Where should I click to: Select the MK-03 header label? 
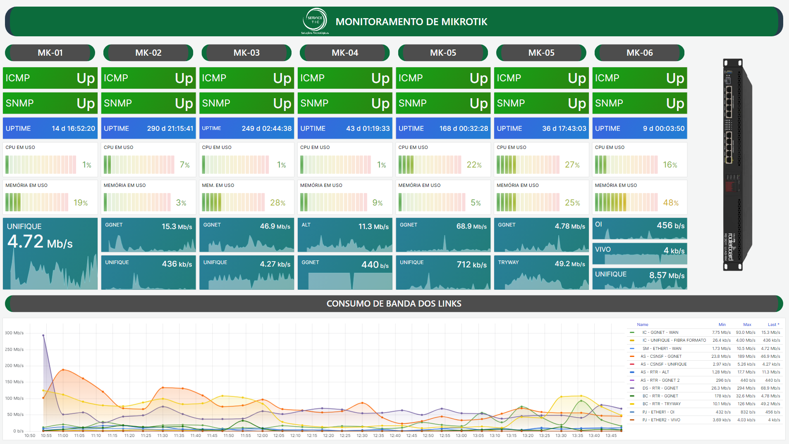[246, 53]
